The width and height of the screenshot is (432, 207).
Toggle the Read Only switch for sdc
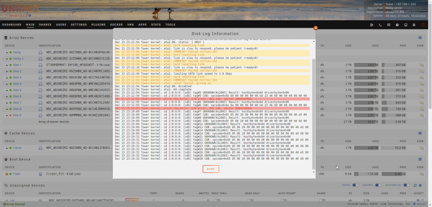251,201
